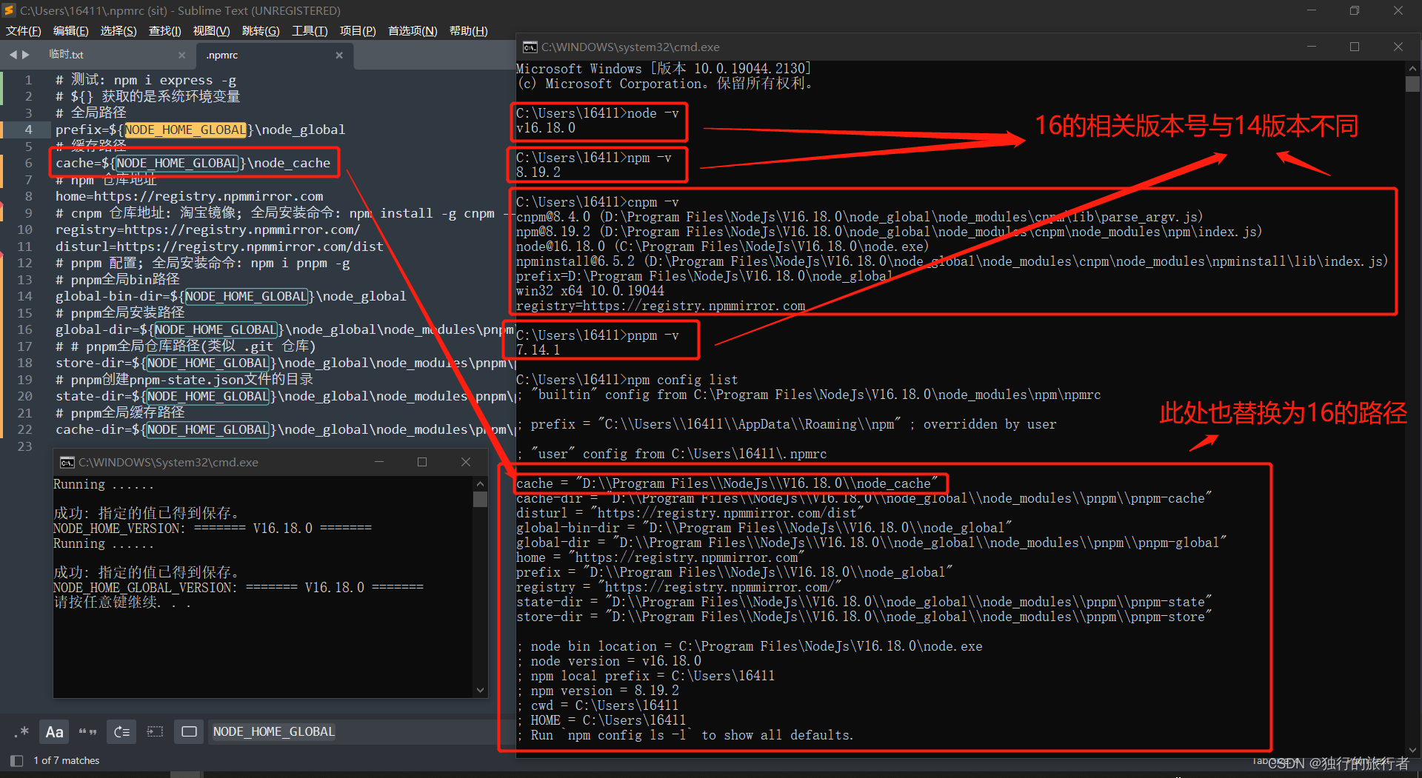Screen dimensions: 1422x778
Task: Maximize the large cmd.exe window
Action: [x=1355, y=47]
